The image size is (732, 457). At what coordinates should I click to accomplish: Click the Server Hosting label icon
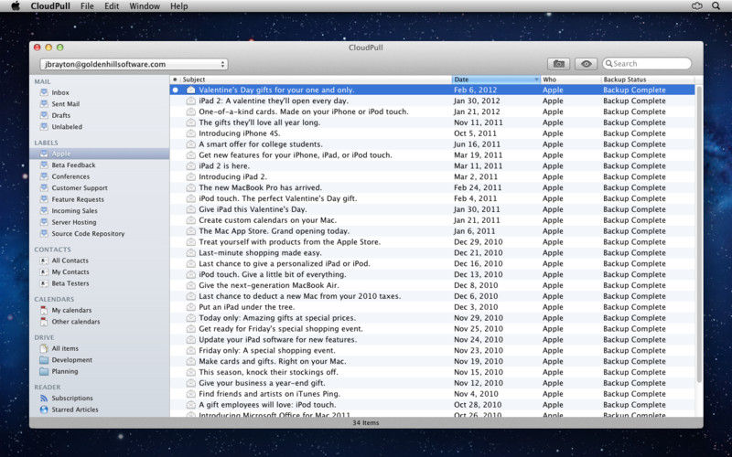[44, 222]
